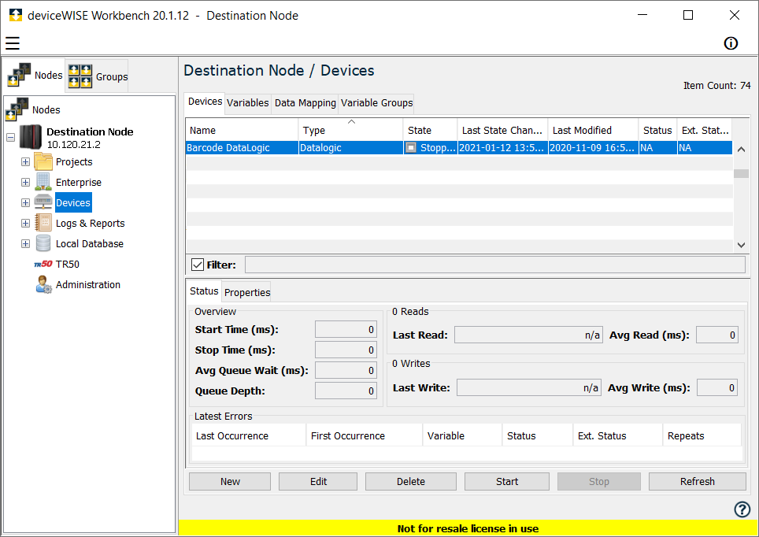
Task: Click the Administration user icon
Action: pyautogui.click(x=43, y=285)
